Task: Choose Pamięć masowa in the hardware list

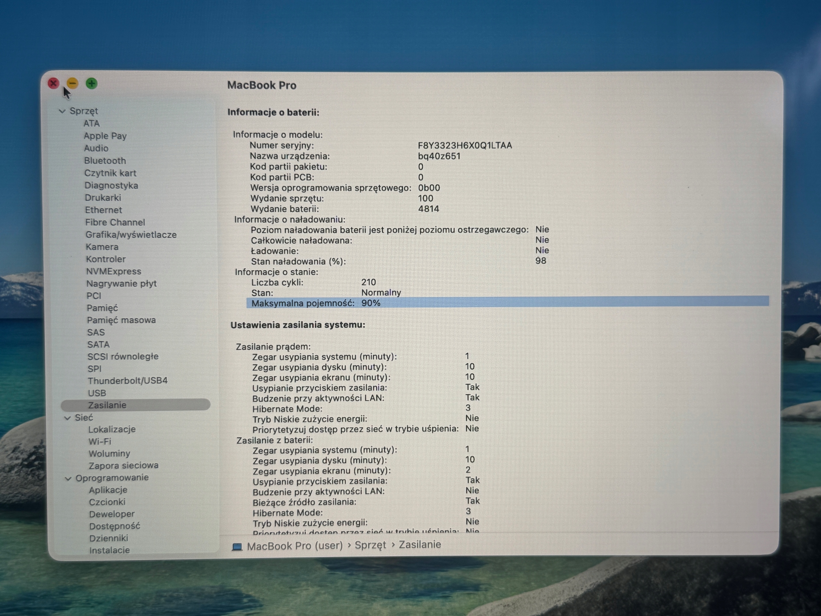Action: [x=121, y=320]
